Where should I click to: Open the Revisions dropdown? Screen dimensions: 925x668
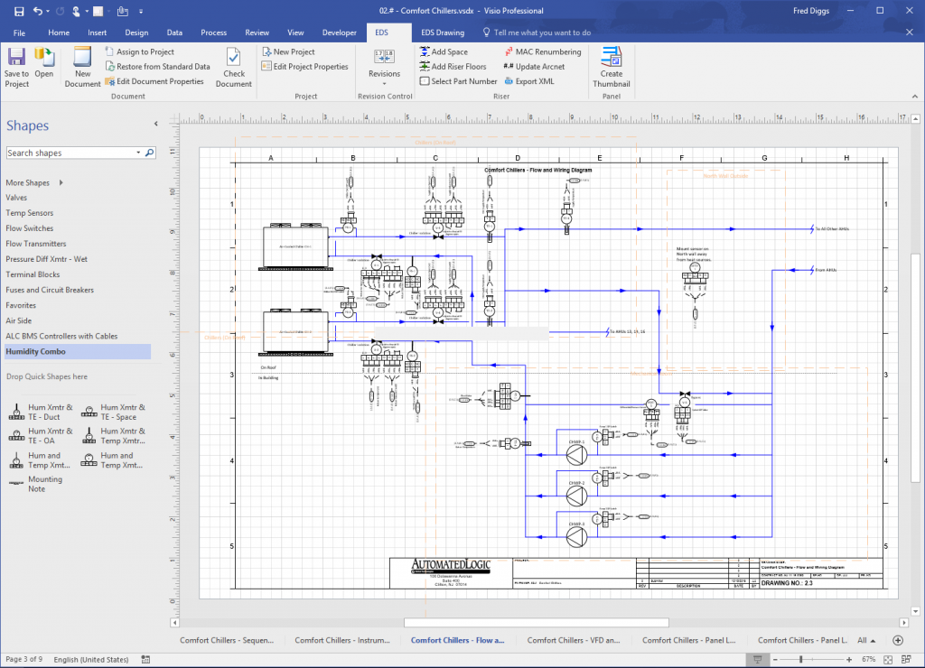tap(384, 67)
